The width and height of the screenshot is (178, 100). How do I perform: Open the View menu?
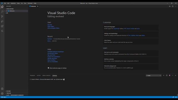[18, 3]
